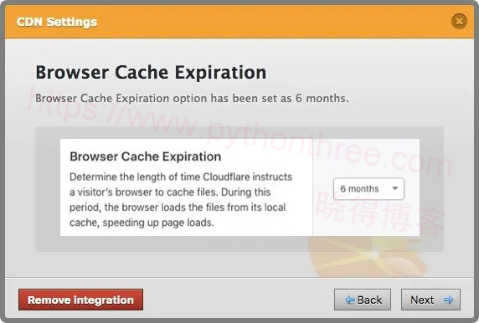
Task: Click the CDN Settings title text
Action: pos(56,22)
